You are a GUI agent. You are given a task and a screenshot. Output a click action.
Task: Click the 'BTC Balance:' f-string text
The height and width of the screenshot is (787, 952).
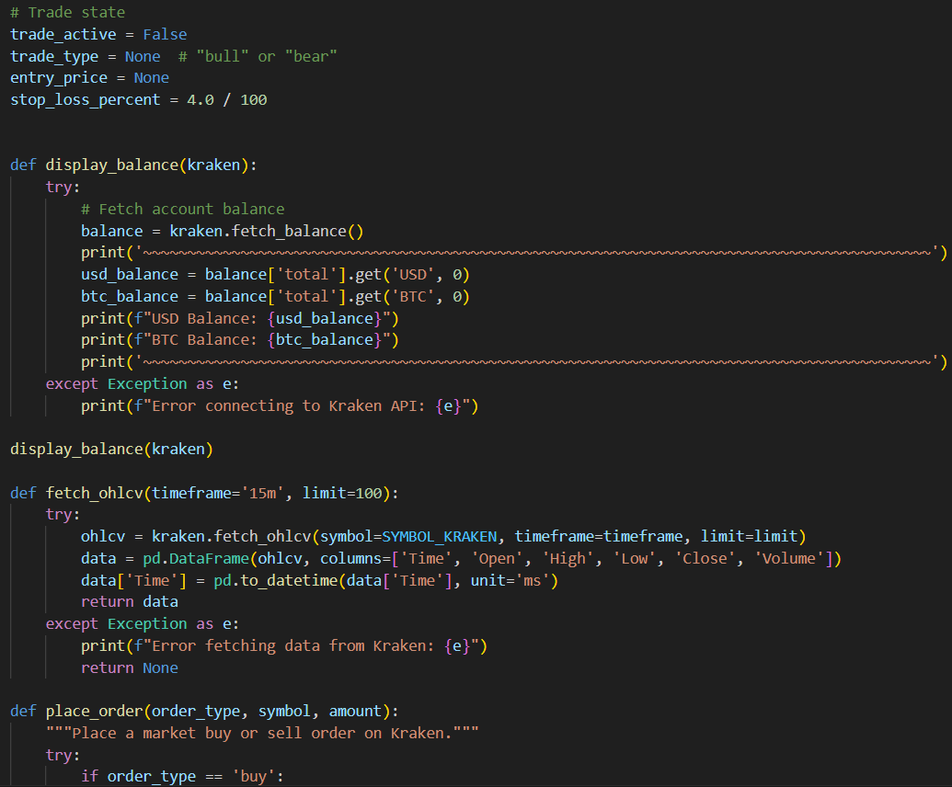[x=204, y=340]
